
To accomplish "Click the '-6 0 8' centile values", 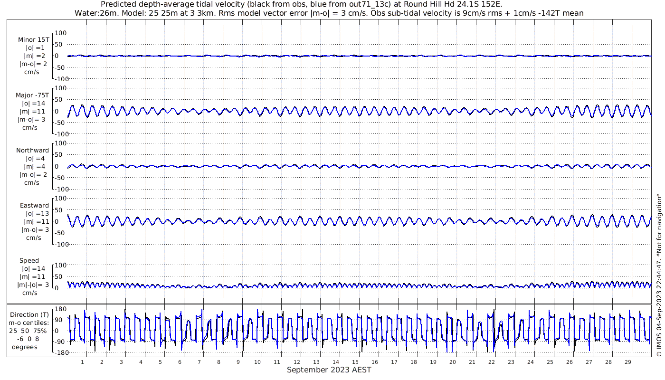I will point(27,339).
